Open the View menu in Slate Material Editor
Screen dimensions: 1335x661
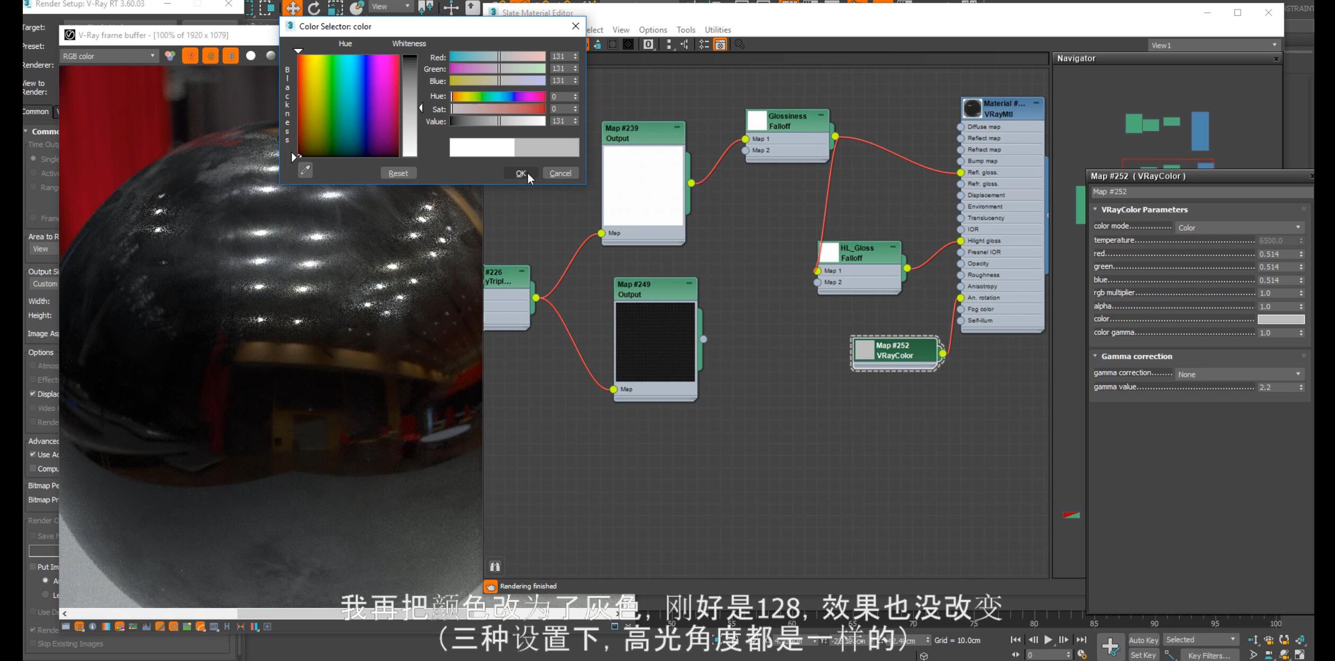[621, 30]
